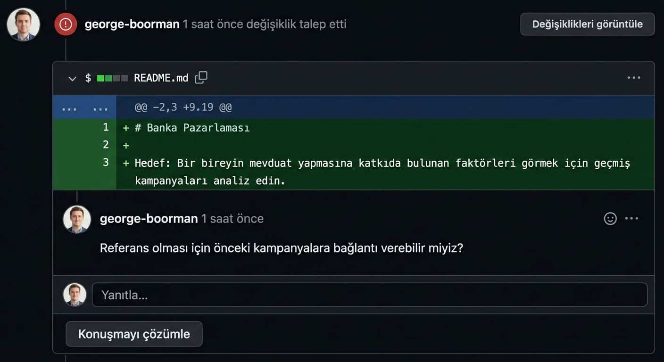Viewport: 664px width, 362px height.
Task: Open george-boorman's profile via the username link
Action: [148, 219]
